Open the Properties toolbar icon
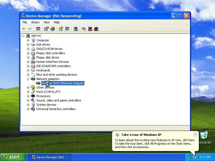This screenshot has width=215, height=161. coord(46,29)
